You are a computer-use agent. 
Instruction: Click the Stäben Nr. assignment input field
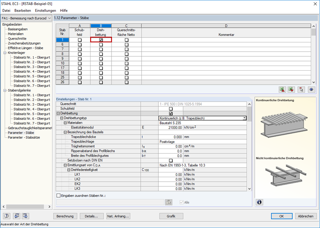tap(110, 202)
